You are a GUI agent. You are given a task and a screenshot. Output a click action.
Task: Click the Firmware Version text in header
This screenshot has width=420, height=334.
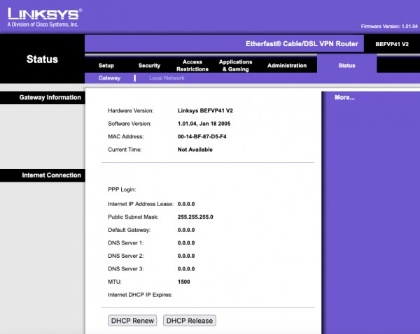(388, 27)
